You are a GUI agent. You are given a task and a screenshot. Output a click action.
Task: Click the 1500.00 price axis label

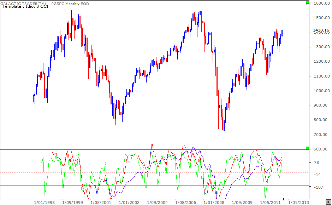pos(322,18)
